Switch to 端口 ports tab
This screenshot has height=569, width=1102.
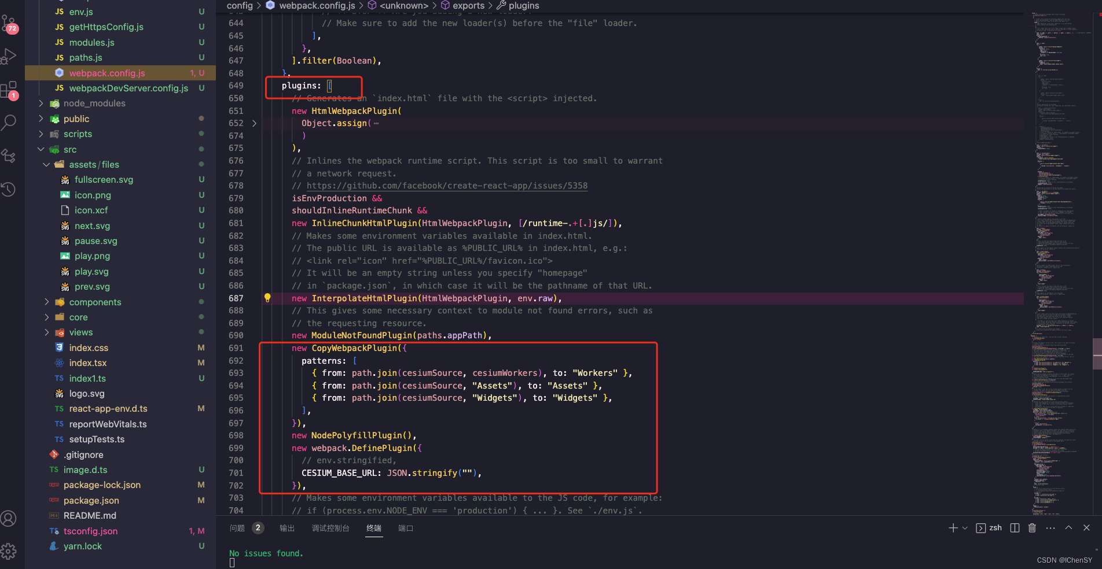click(x=406, y=528)
